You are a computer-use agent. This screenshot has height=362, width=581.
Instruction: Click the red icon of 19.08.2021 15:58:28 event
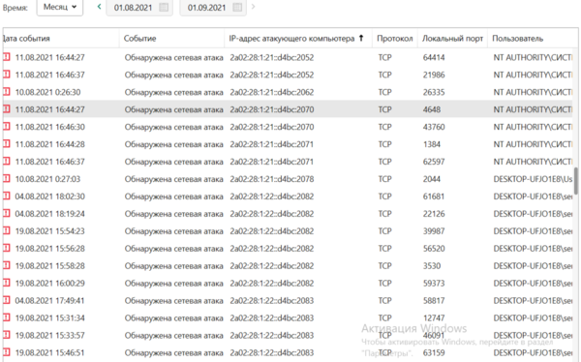click(x=7, y=265)
